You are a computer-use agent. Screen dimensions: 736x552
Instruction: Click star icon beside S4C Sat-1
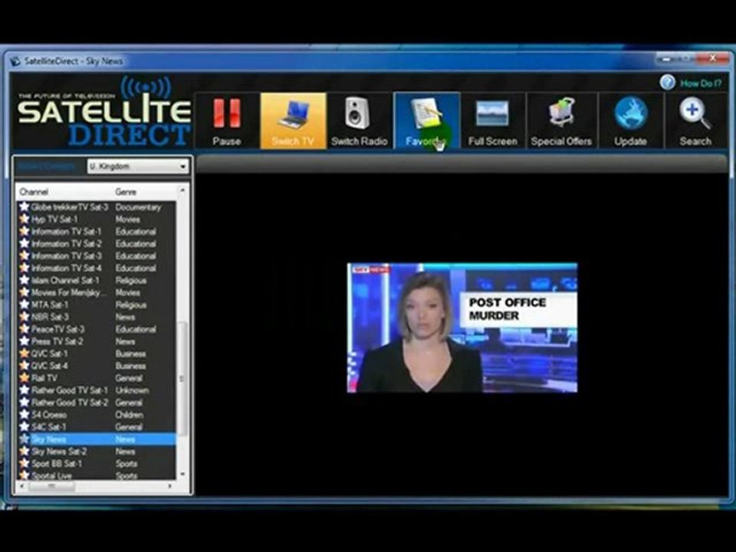24,426
